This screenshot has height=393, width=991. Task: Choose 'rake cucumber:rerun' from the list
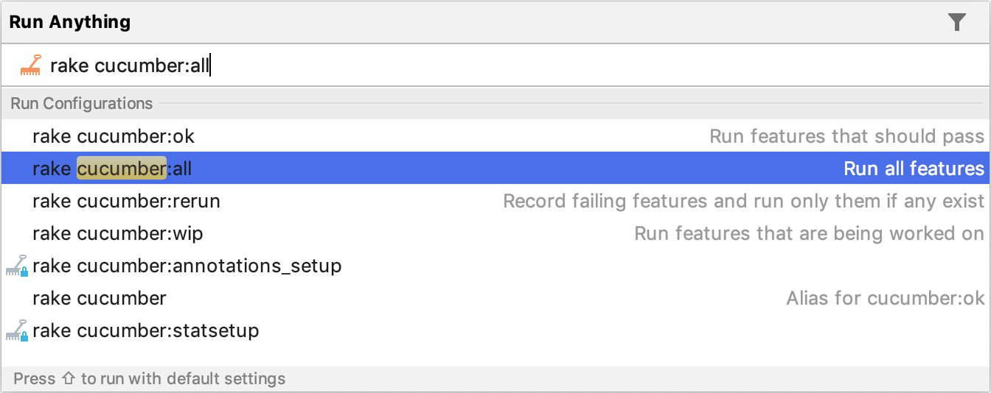point(126,201)
